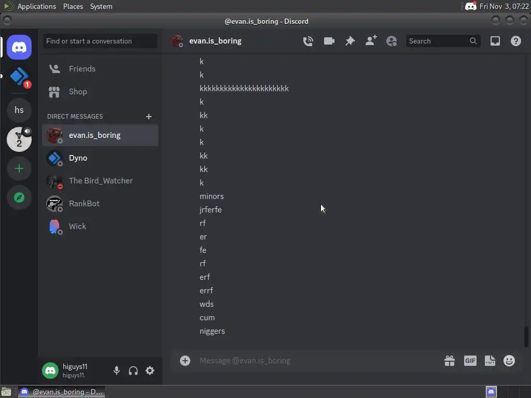Start a video call icon
The height and width of the screenshot is (398, 531).
point(329,41)
